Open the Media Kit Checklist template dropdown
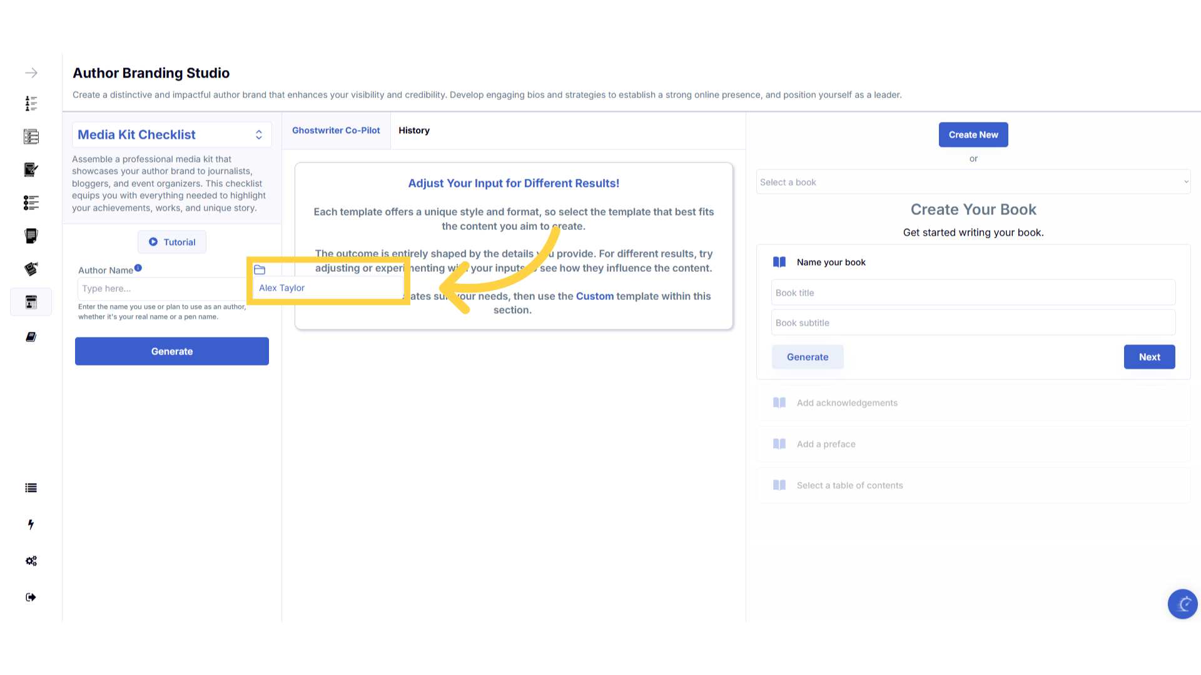 coord(171,135)
